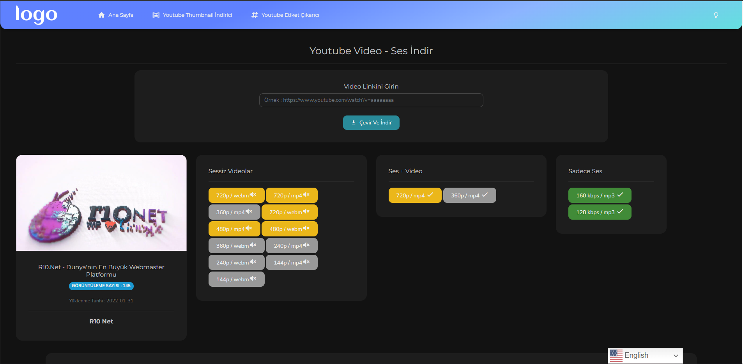Click the hashtag icon beside Youtube Etiket Çıkarıcı

tap(255, 15)
